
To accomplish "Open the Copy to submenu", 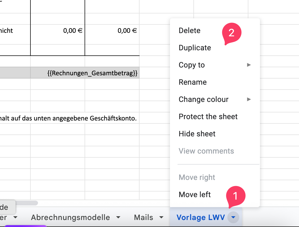I will pyautogui.click(x=192, y=65).
